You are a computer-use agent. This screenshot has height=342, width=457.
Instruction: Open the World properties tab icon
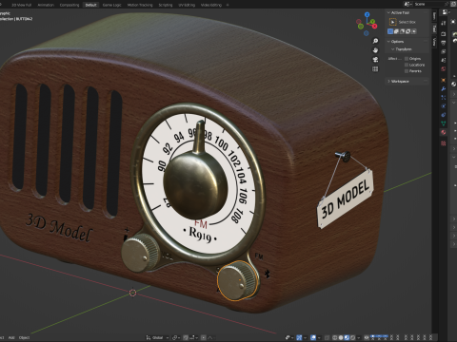tap(444, 68)
